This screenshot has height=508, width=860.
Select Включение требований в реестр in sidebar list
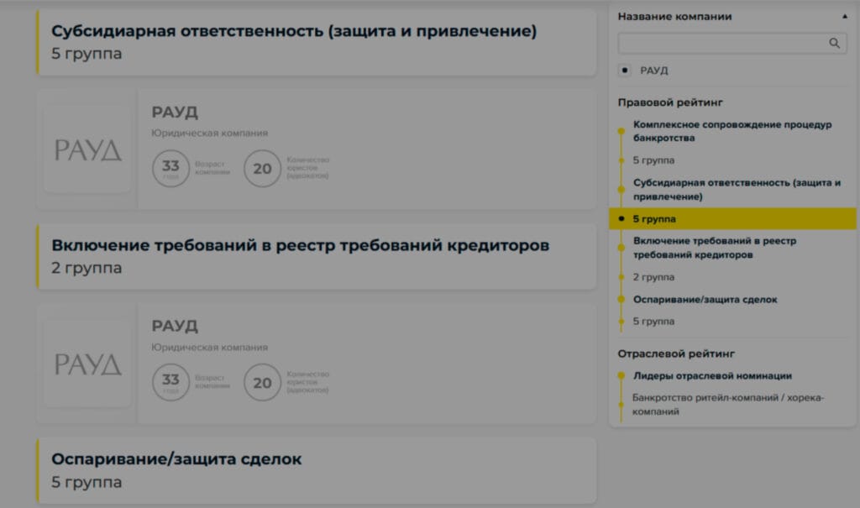click(x=715, y=248)
